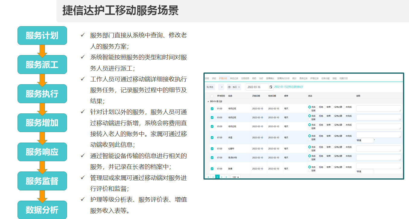Go to first page in pagination
Viewport: 409px width, 219px height.
coord(208,177)
